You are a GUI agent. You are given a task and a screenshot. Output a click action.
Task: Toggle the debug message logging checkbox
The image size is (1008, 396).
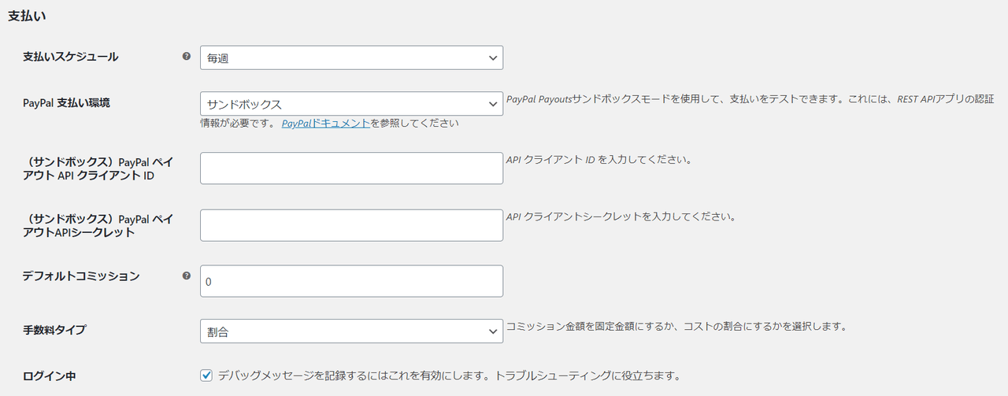click(x=206, y=376)
